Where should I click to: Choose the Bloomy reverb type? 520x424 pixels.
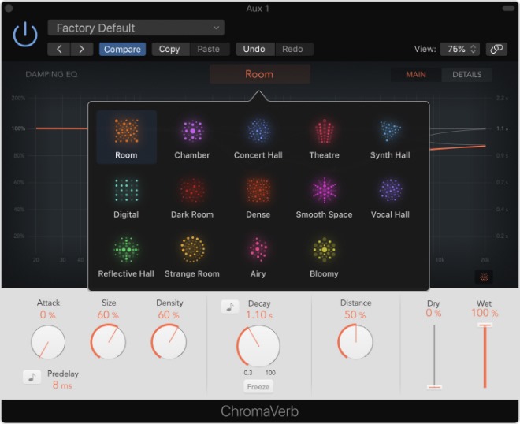point(325,250)
